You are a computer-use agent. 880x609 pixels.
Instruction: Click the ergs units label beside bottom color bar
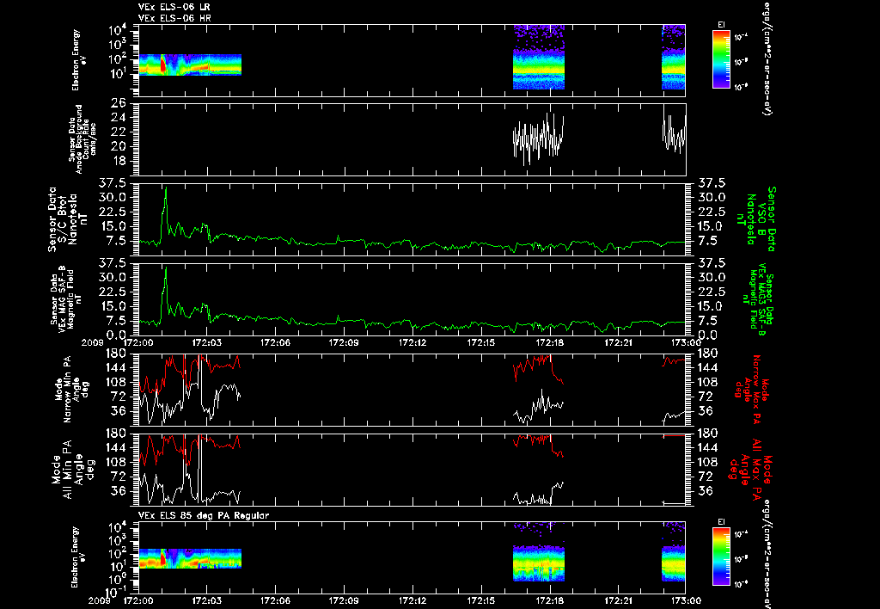766,555
